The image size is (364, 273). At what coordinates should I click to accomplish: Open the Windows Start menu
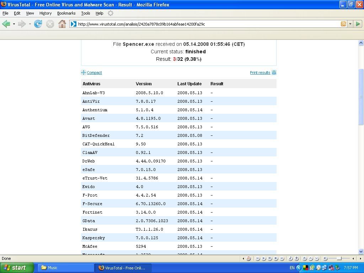pyautogui.click(x=17, y=268)
